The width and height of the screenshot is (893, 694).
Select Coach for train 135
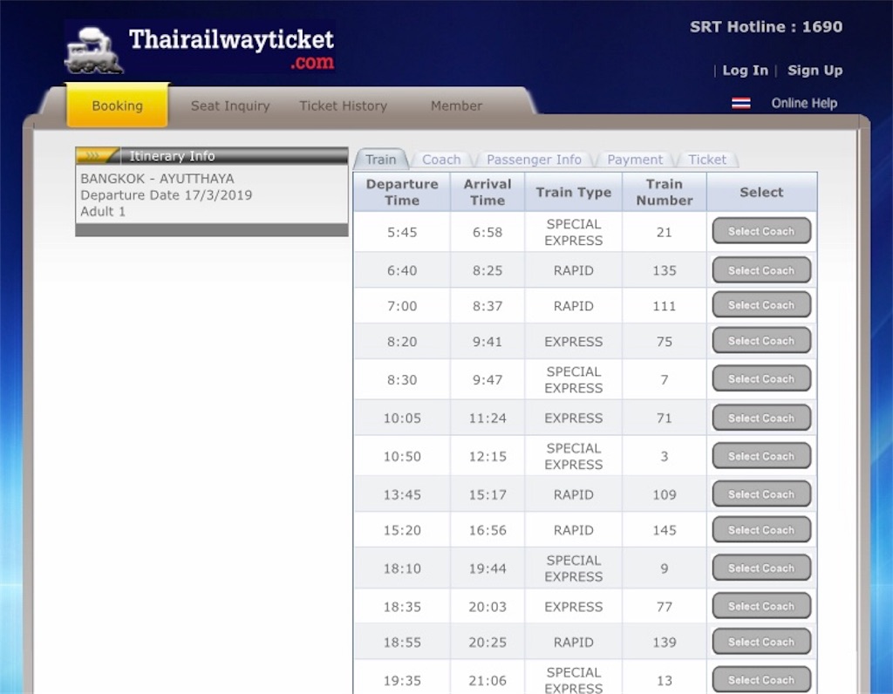click(760, 270)
